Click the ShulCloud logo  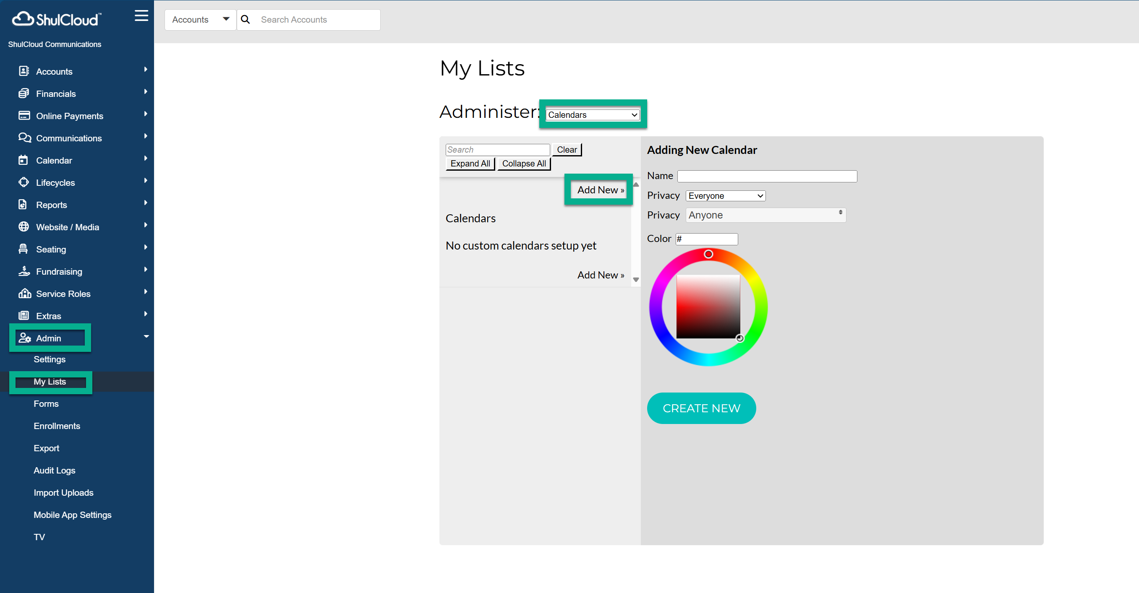[x=57, y=19]
